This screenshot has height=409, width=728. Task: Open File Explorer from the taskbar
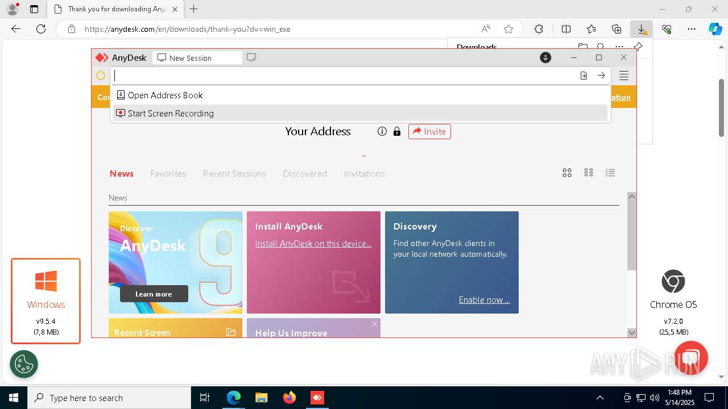(x=261, y=398)
